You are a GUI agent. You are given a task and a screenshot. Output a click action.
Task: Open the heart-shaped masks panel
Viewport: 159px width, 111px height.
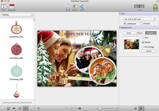[14, 108]
